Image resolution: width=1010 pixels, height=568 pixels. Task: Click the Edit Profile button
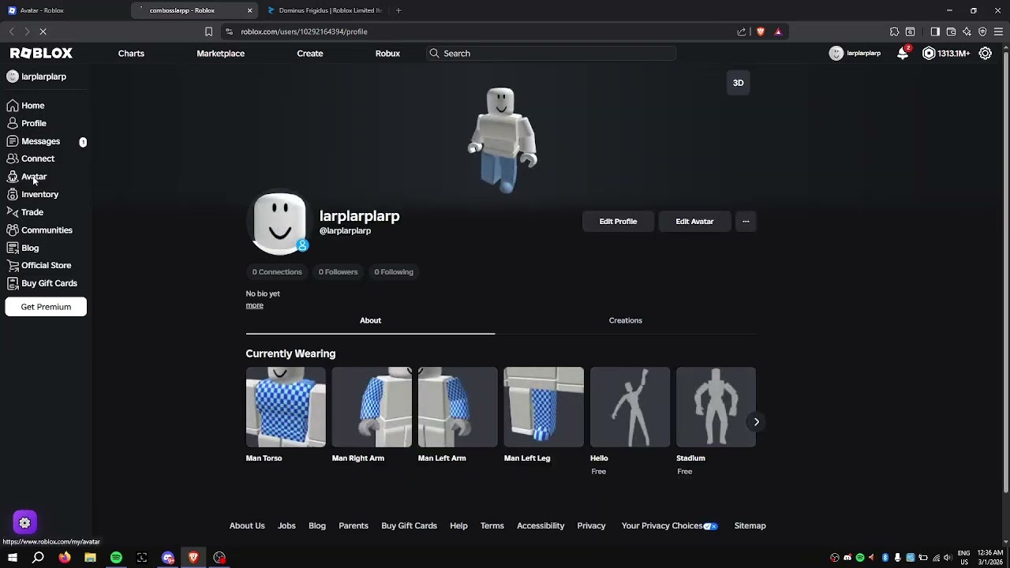[618, 222]
